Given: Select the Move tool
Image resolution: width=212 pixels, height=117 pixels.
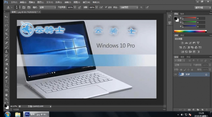Looking at the screenshot, I should point(6,17).
